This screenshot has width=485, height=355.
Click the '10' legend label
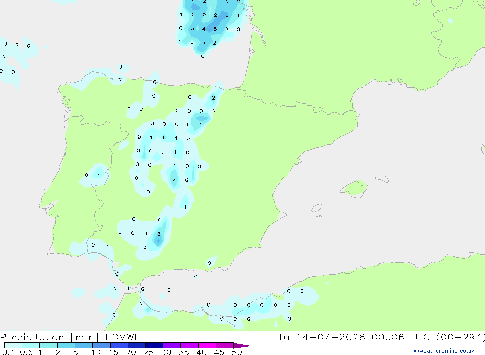point(96,352)
